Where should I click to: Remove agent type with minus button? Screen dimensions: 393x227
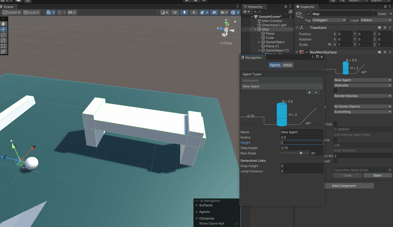[316, 92]
